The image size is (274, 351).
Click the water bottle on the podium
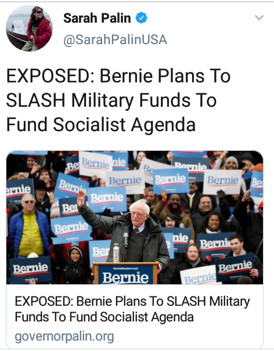pyautogui.click(x=116, y=253)
